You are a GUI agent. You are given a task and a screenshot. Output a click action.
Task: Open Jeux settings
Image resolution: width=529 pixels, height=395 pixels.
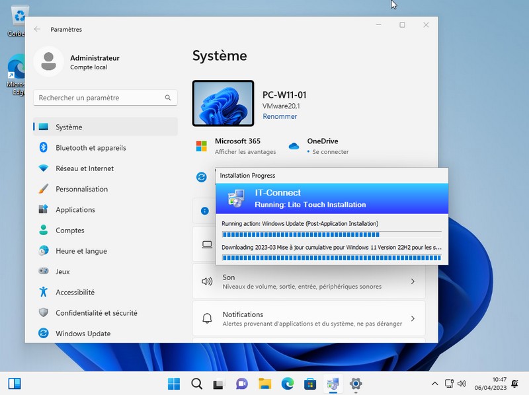pyautogui.click(x=105, y=271)
